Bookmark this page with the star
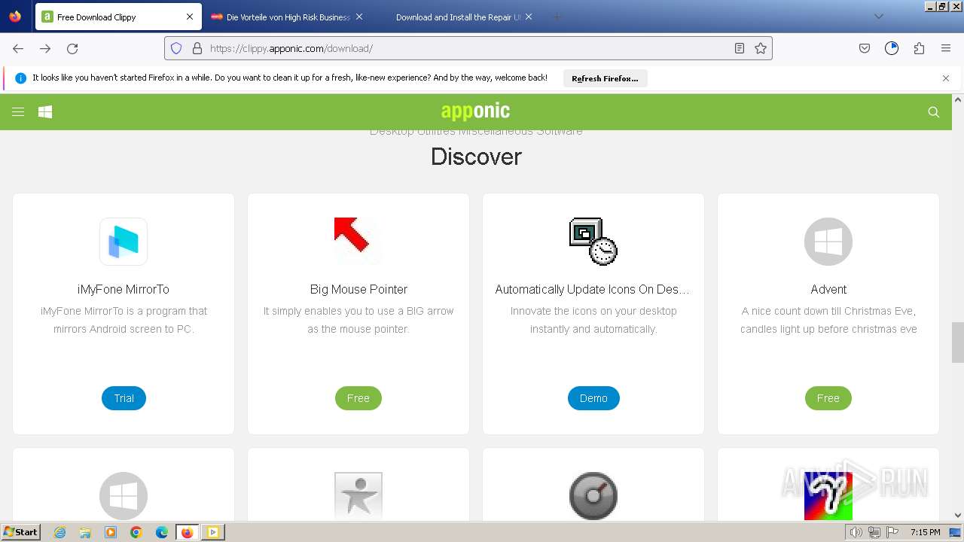 pyautogui.click(x=761, y=48)
